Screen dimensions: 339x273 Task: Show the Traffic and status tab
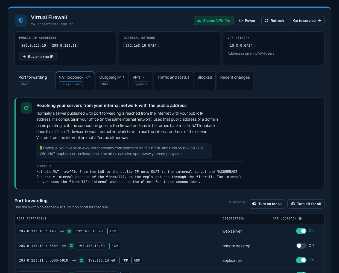(x=173, y=81)
